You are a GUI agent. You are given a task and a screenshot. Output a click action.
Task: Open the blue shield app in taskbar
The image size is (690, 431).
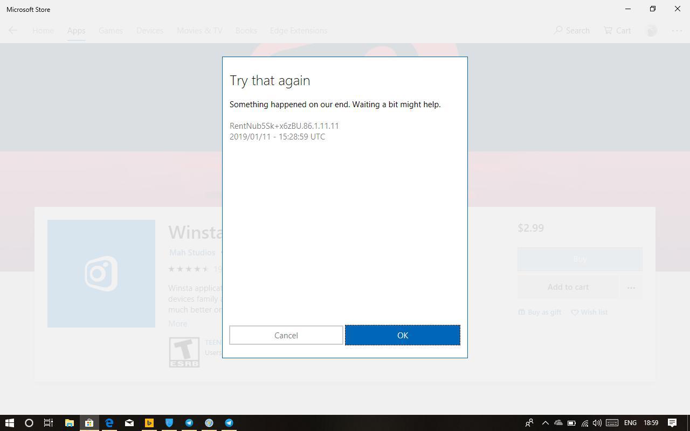[169, 423]
